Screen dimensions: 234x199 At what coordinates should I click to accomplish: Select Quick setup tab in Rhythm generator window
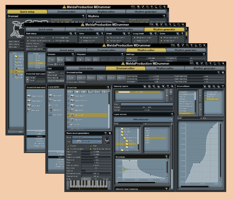point(46,30)
